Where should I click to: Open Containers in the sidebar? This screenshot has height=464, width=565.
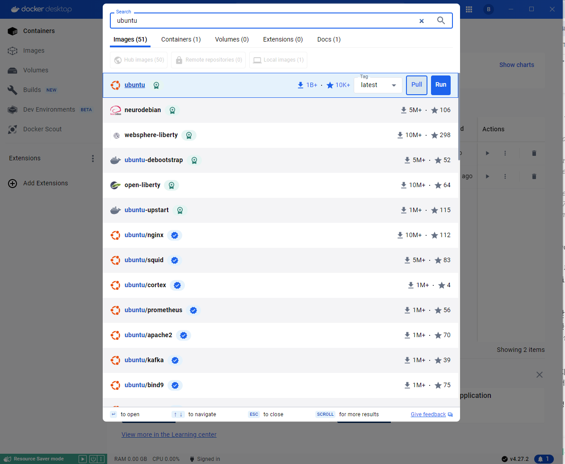tap(39, 31)
